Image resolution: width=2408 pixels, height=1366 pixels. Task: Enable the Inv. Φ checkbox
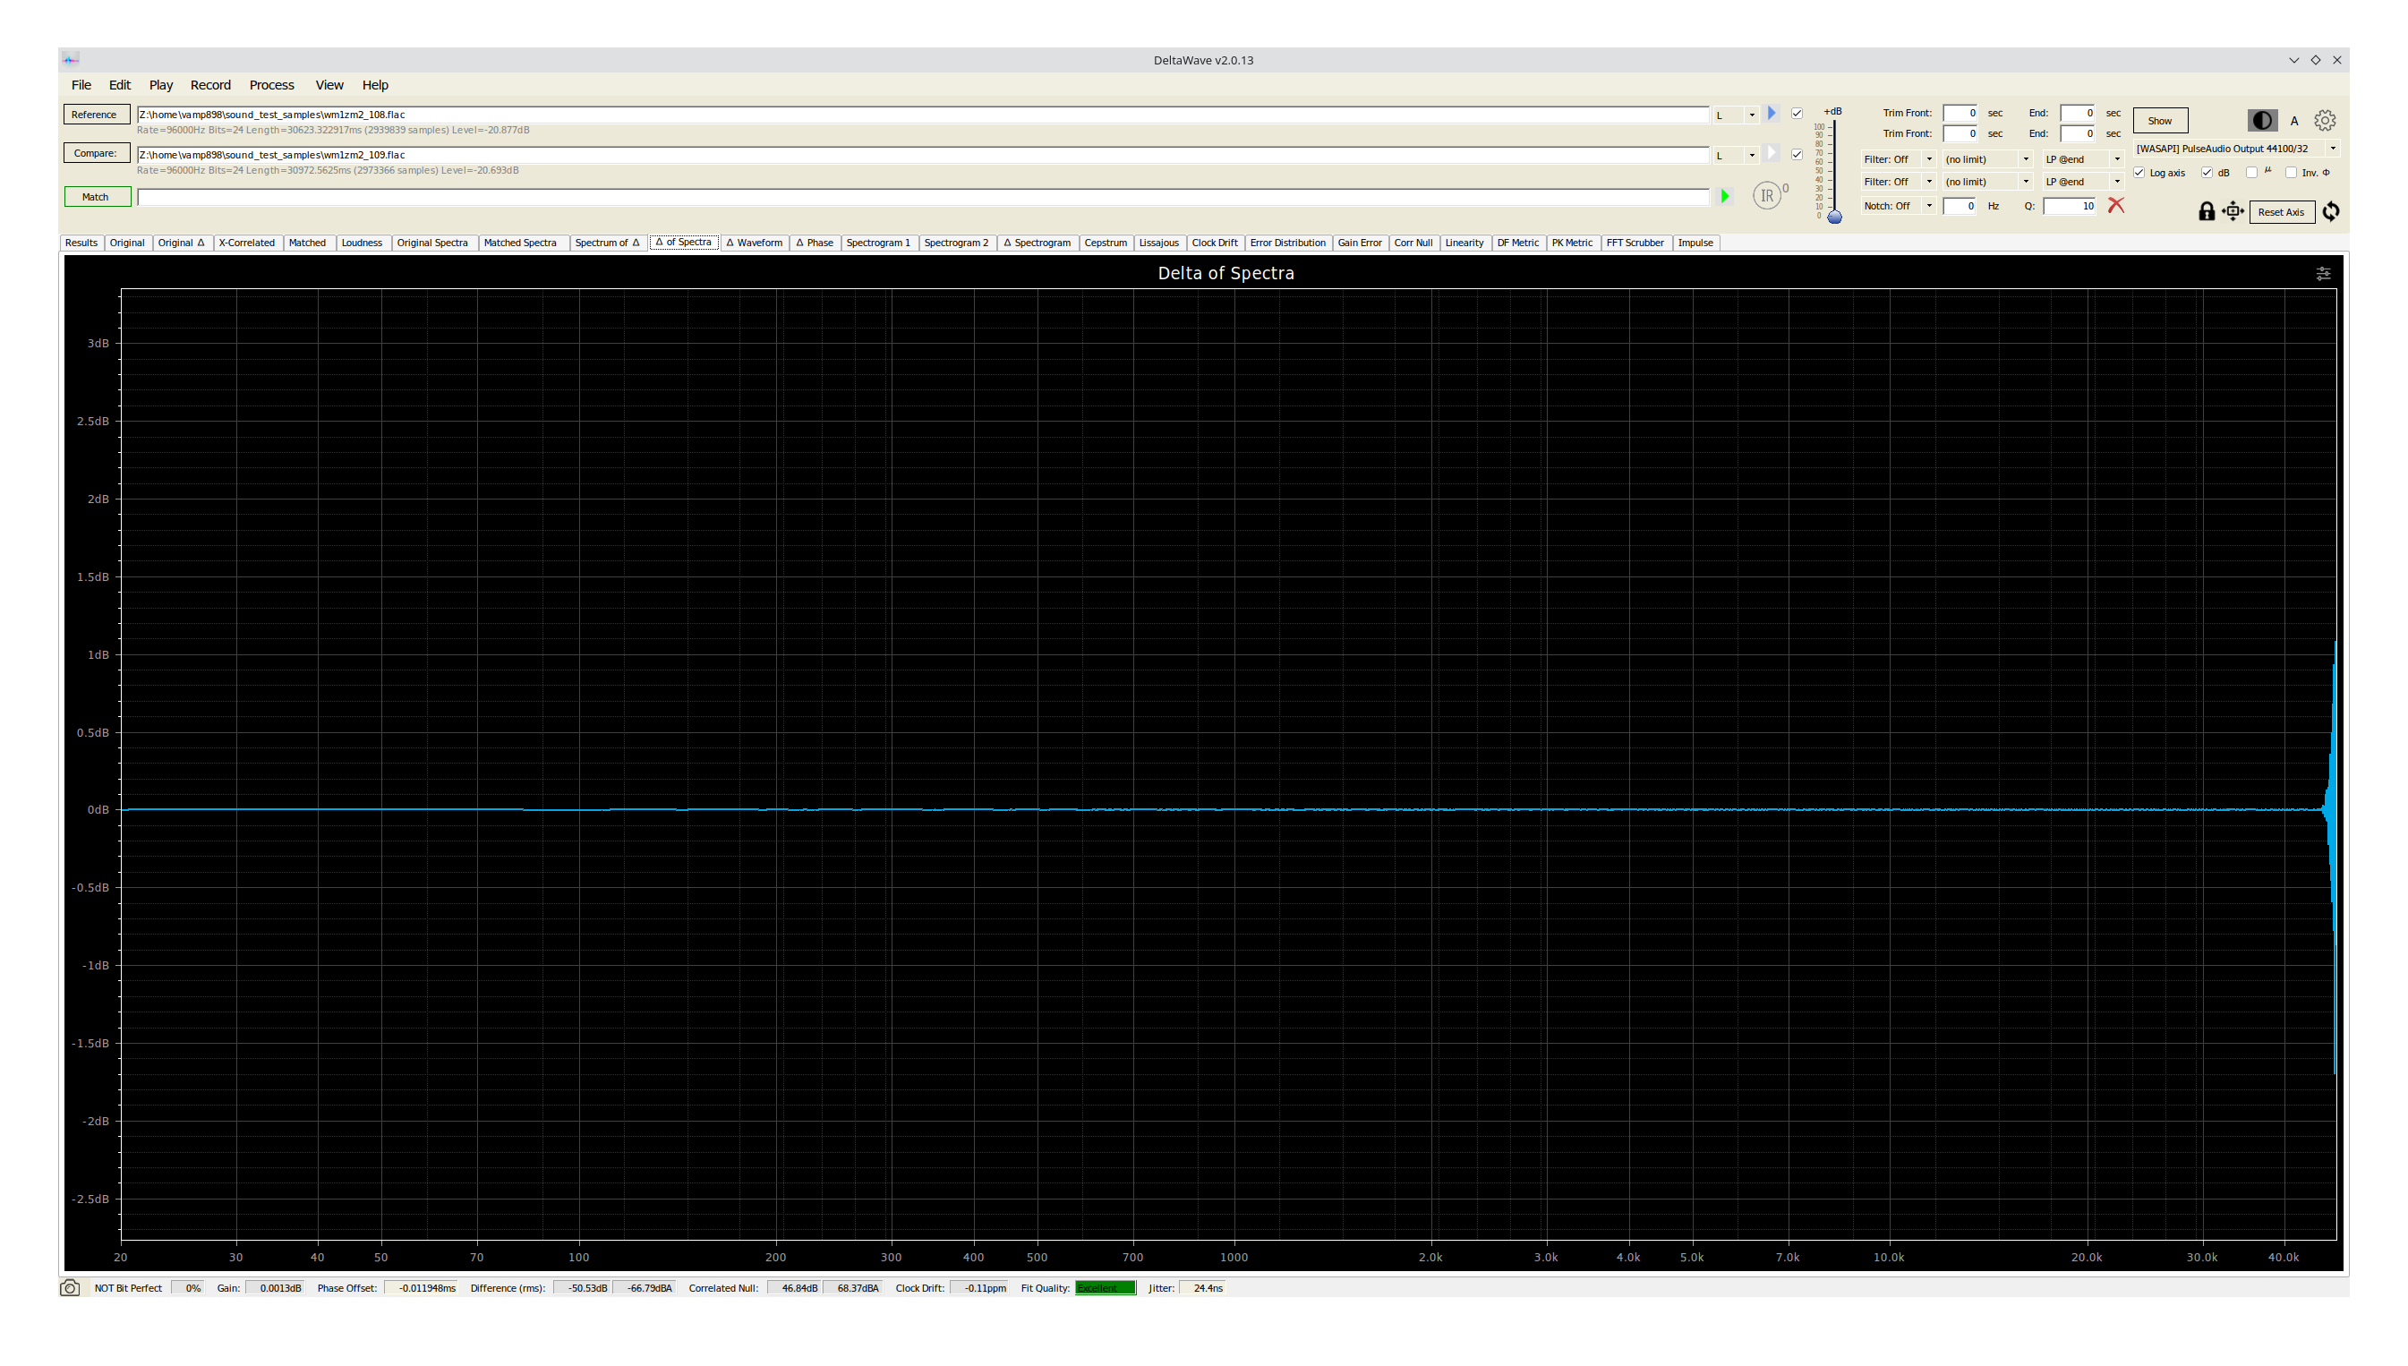click(2292, 173)
